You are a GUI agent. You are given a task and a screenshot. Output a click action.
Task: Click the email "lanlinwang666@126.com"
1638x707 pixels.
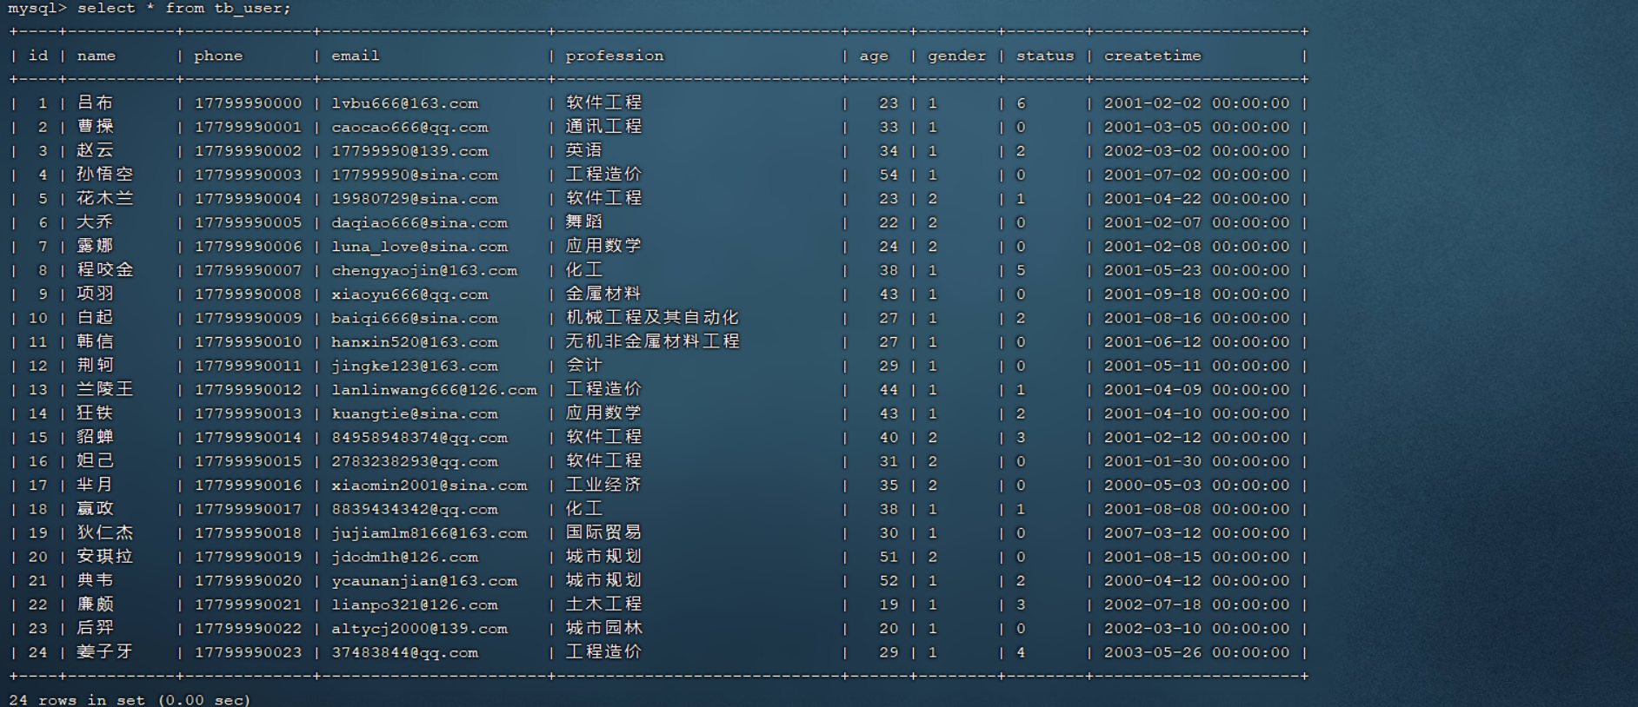point(434,390)
